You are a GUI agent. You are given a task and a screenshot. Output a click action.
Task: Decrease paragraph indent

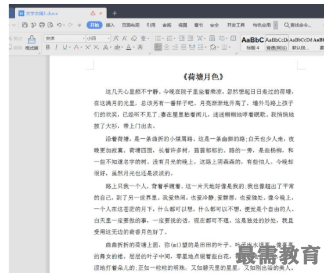click(182, 38)
